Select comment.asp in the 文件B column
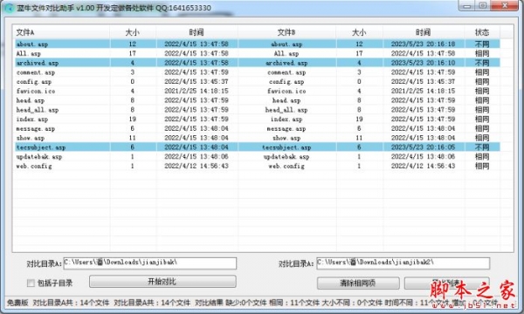 click(x=286, y=72)
